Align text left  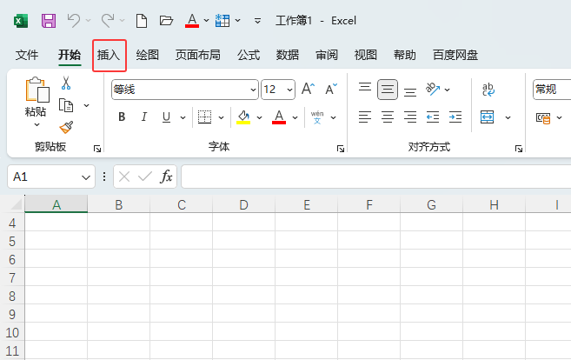[x=365, y=117]
